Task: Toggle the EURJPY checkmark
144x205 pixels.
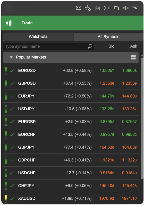Action: (x=12, y=96)
